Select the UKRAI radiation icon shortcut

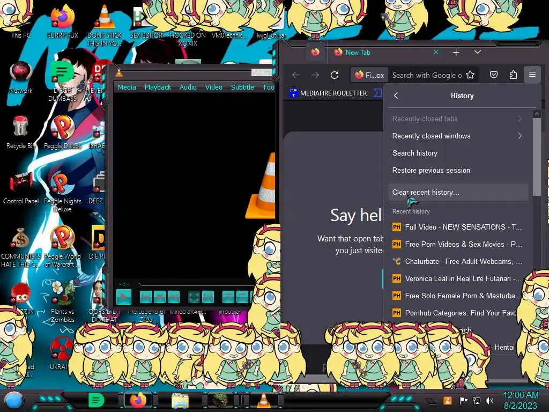62,353
